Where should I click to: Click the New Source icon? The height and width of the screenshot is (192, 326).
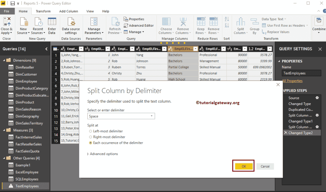pyautogui.click(x=24, y=22)
